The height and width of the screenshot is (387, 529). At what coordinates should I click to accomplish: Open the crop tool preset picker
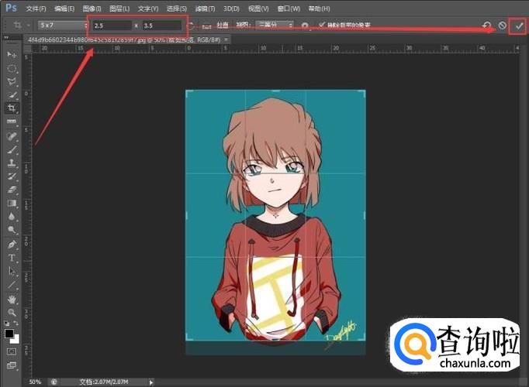coord(19,26)
